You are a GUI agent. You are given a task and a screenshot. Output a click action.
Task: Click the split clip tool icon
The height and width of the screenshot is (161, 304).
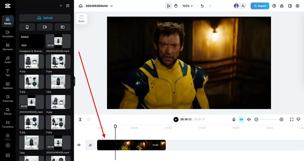click(x=80, y=119)
